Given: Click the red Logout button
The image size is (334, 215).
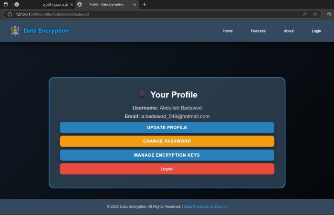Looking at the screenshot, I should point(167,169).
